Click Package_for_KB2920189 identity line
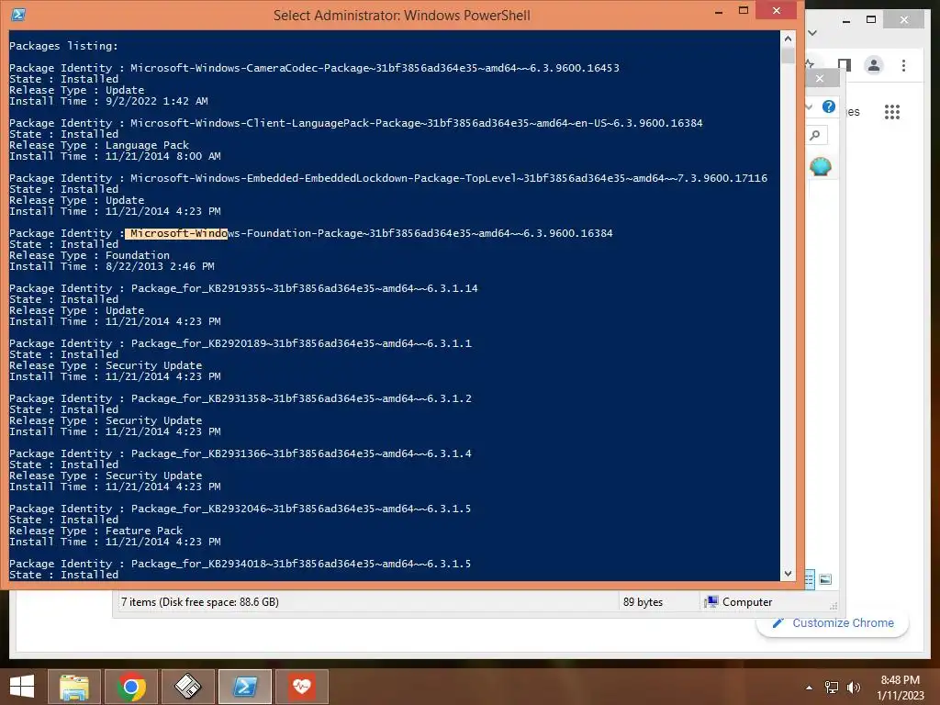The image size is (940, 705). coord(241,343)
